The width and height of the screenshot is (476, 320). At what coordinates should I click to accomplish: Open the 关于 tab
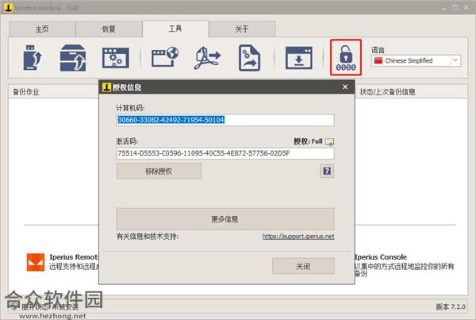coord(242,29)
